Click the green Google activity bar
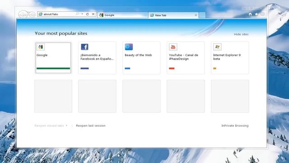The height and width of the screenshot is (163, 289). (53, 68)
